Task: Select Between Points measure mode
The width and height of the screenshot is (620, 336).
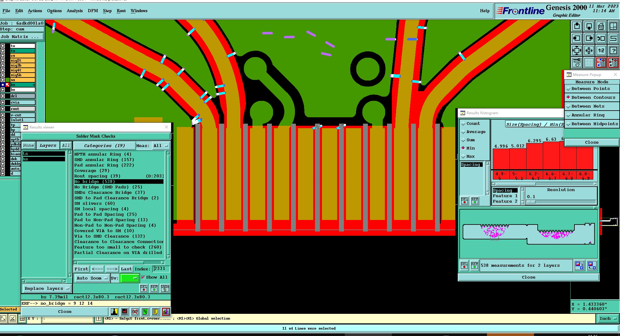Action: [x=590, y=89]
